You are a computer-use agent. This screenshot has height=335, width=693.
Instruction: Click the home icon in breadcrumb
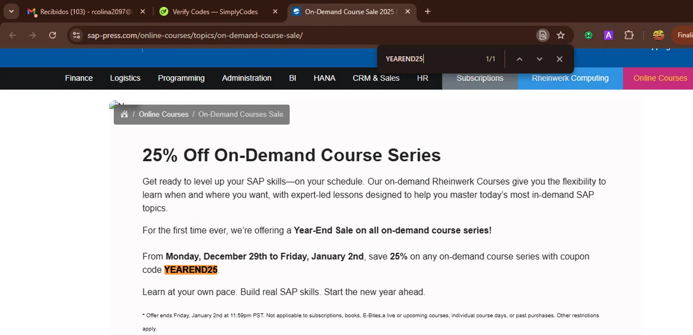coord(124,114)
